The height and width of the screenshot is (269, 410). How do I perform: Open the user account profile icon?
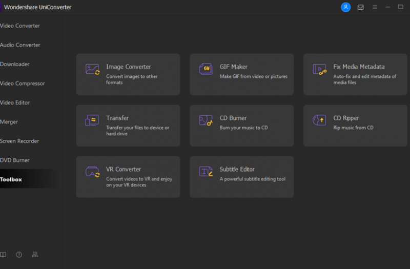(x=345, y=7)
